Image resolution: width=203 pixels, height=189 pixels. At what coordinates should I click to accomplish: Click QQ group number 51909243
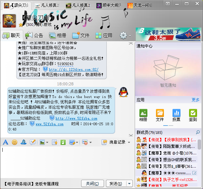65,64
